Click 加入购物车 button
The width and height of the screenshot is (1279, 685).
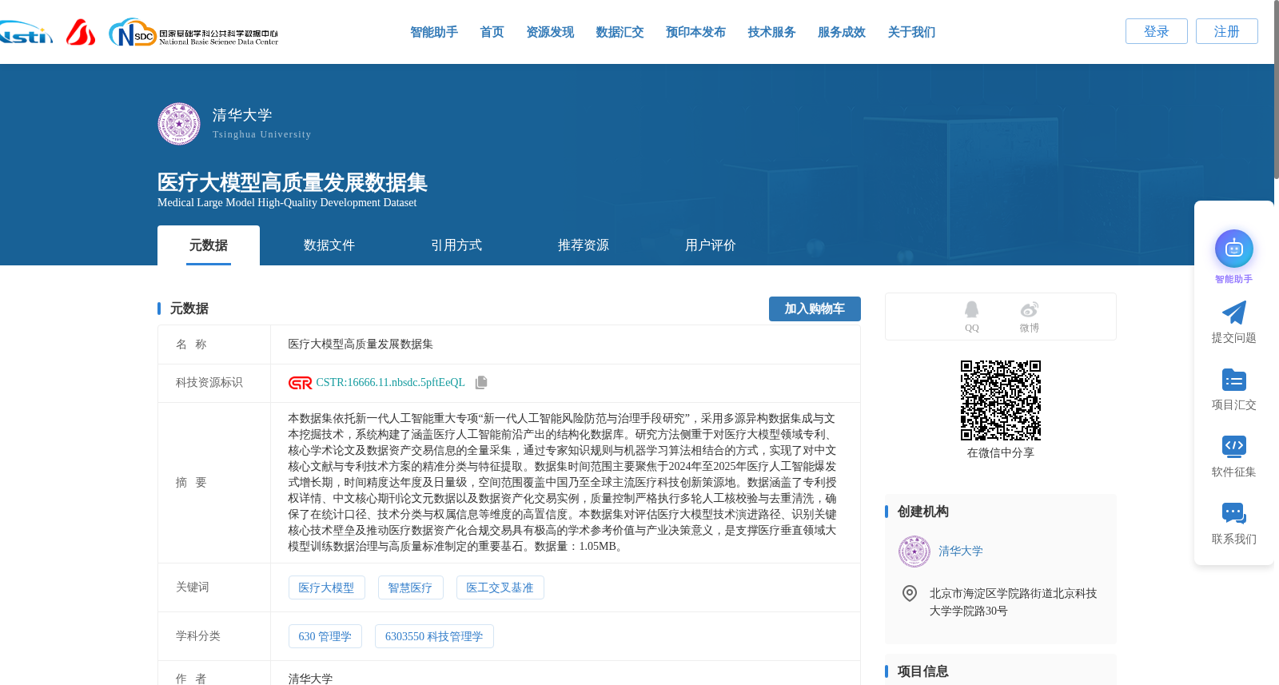(x=815, y=309)
